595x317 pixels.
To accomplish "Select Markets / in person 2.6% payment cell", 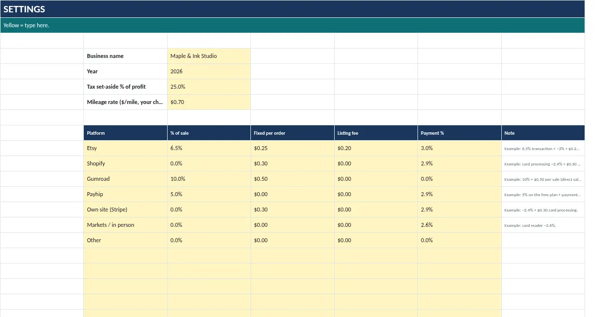I will [460, 225].
